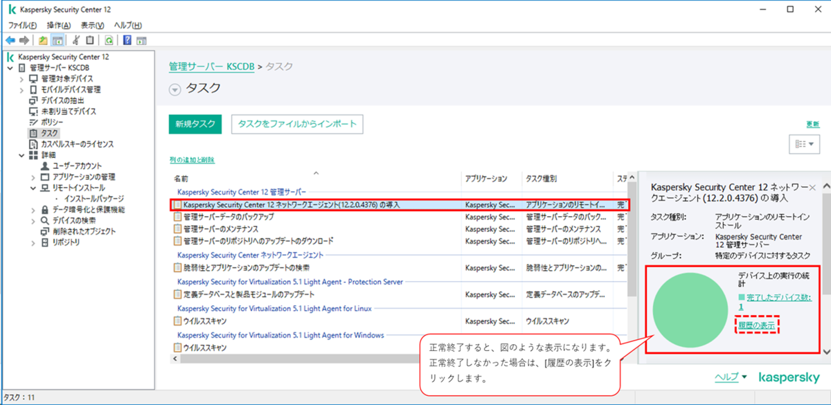This screenshot has height=405, width=831.
Task: Collapse the リモートインストール tree node
Action: [x=34, y=188]
